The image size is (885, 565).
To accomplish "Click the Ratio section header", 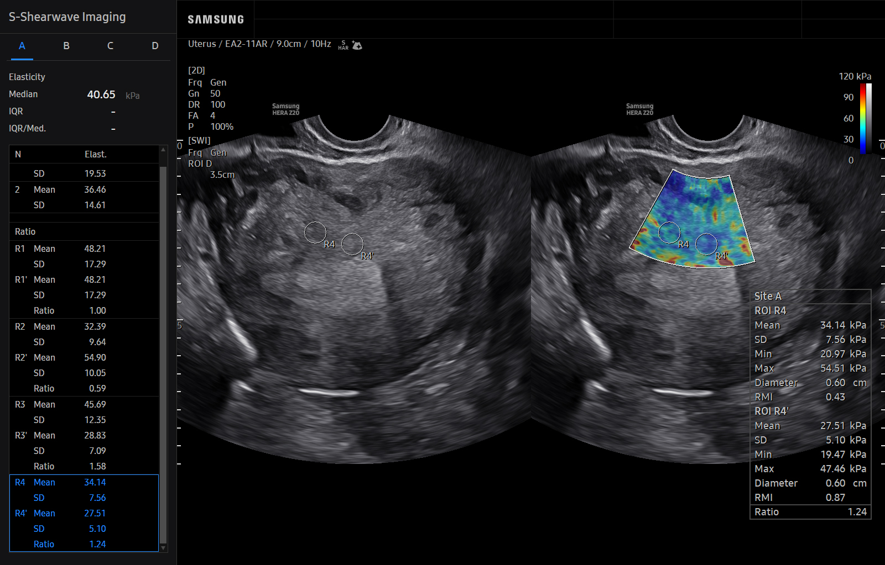I will click(x=84, y=231).
